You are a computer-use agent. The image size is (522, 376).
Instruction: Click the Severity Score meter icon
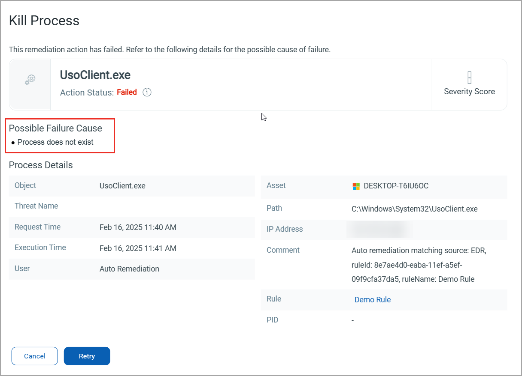coord(469,77)
